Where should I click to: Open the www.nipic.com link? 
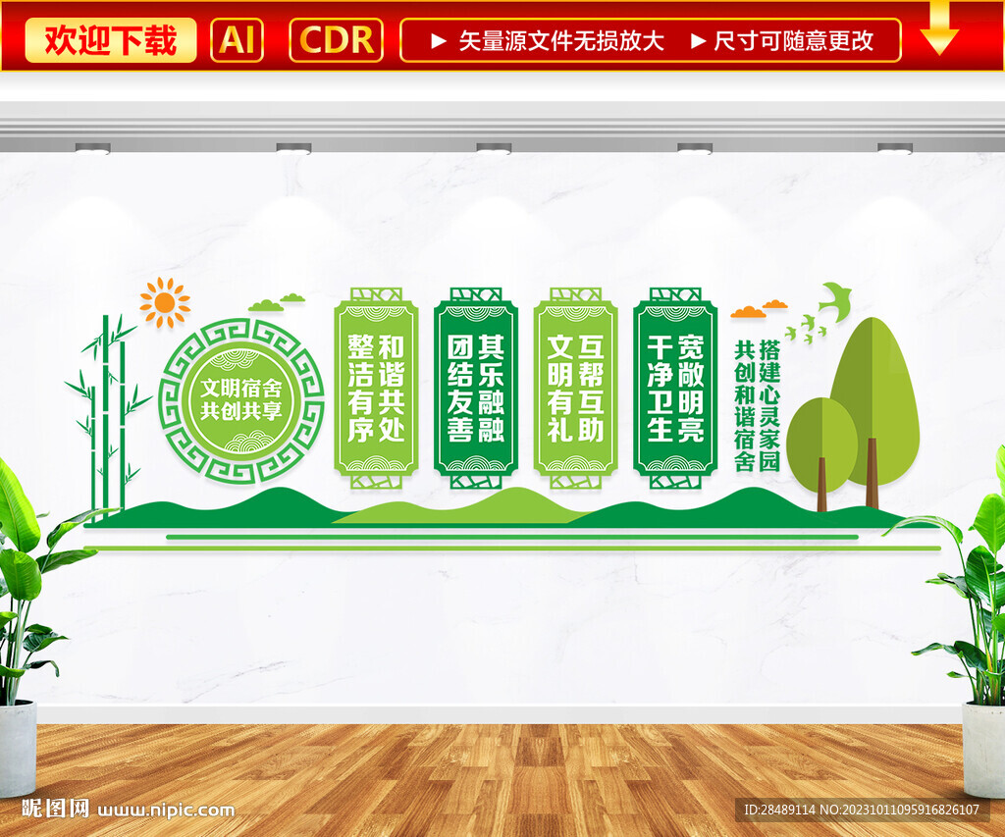pyautogui.click(x=166, y=811)
